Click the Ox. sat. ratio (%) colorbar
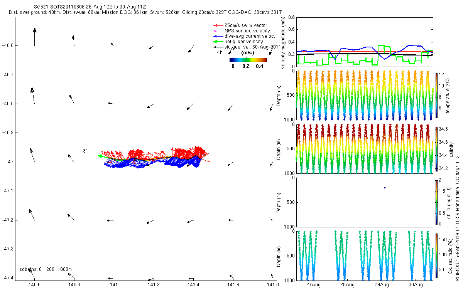The image size is (463, 289). (436, 256)
